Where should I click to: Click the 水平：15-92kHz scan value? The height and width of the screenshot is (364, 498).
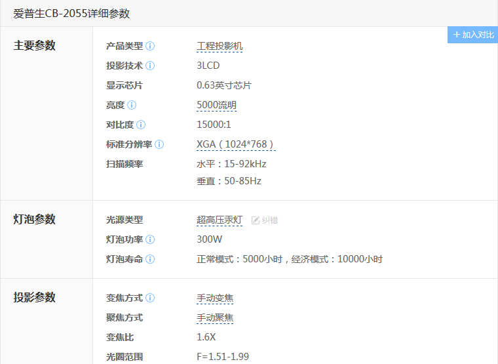pos(231,164)
